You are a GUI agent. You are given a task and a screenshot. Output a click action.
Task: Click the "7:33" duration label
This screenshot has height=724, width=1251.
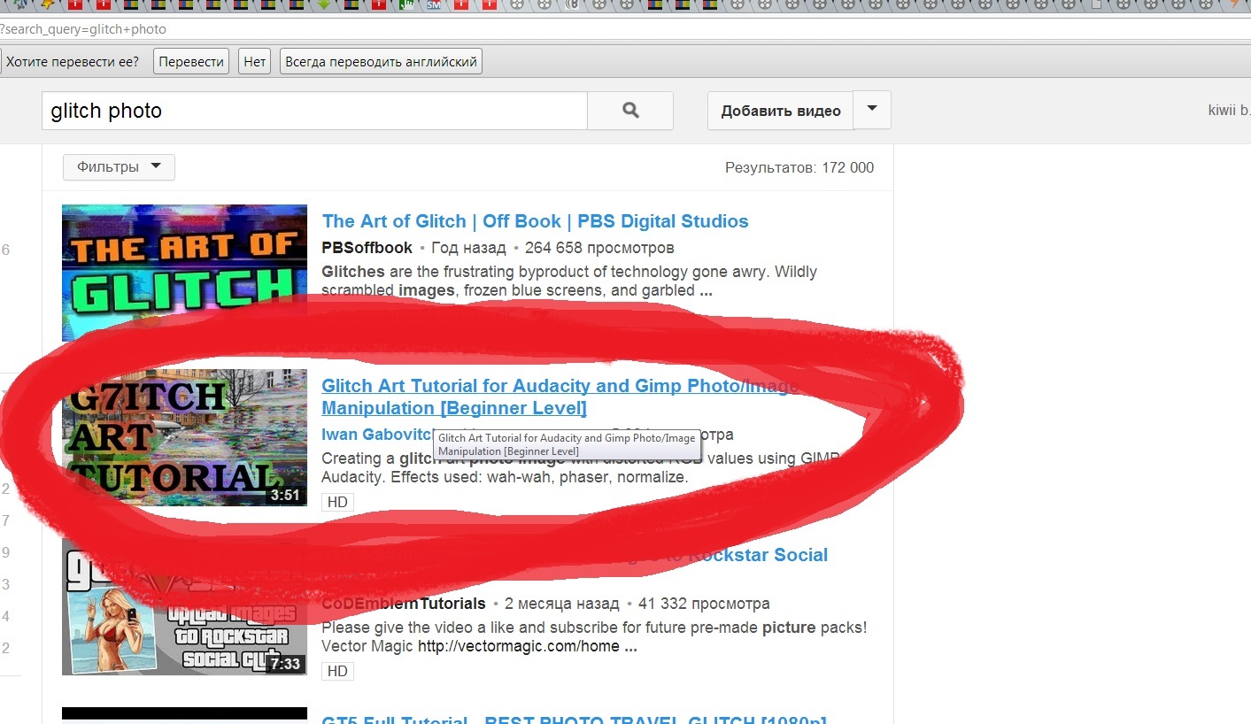coord(285,664)
